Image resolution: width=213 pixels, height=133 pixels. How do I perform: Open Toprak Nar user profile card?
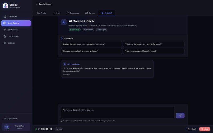pos(16,127)
